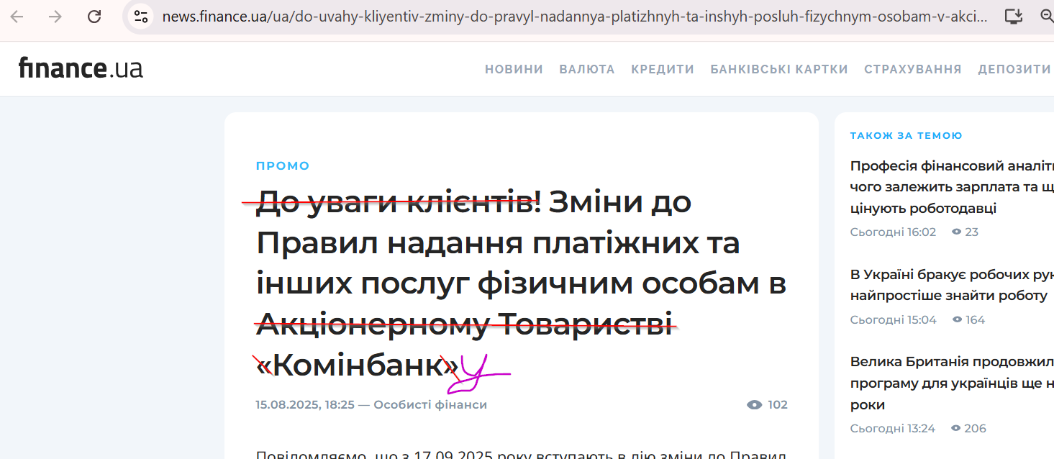Click the install app icon in address bar
Screen dimensions: 1054x459
coord(1013,17)
